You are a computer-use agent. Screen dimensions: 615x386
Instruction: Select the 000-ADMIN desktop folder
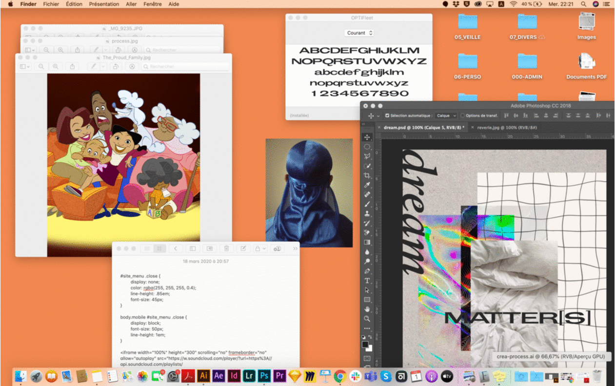tap(527, 65)
